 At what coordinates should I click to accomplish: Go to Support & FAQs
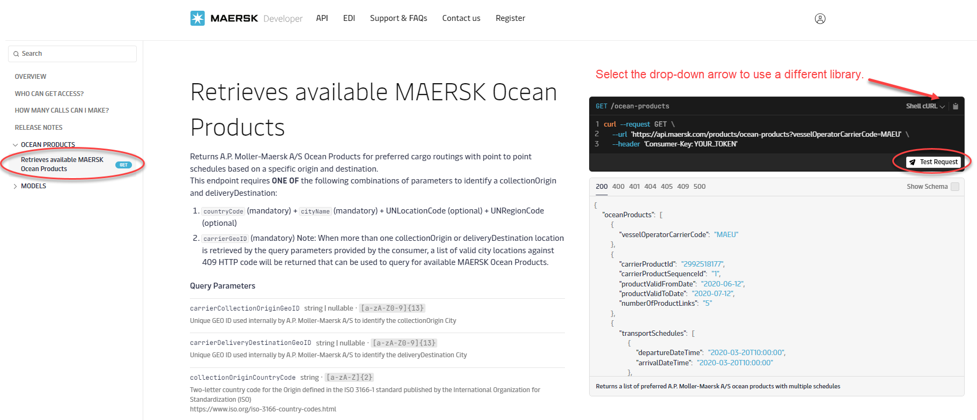click(x=399, y=18)
